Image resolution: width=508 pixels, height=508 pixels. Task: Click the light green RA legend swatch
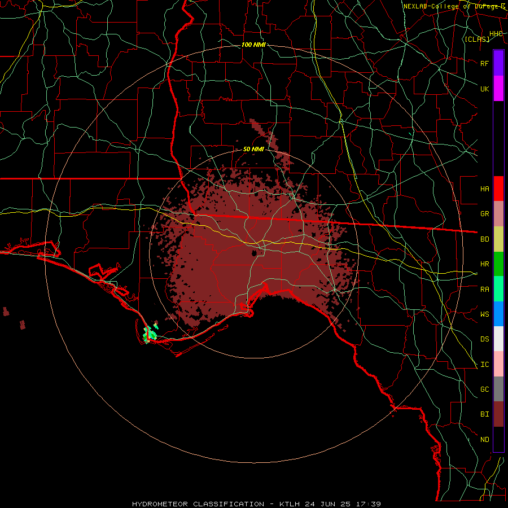coord(498,289)
